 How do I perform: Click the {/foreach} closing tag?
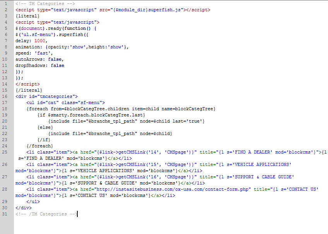pyautogui.click(x=40, y=146)
